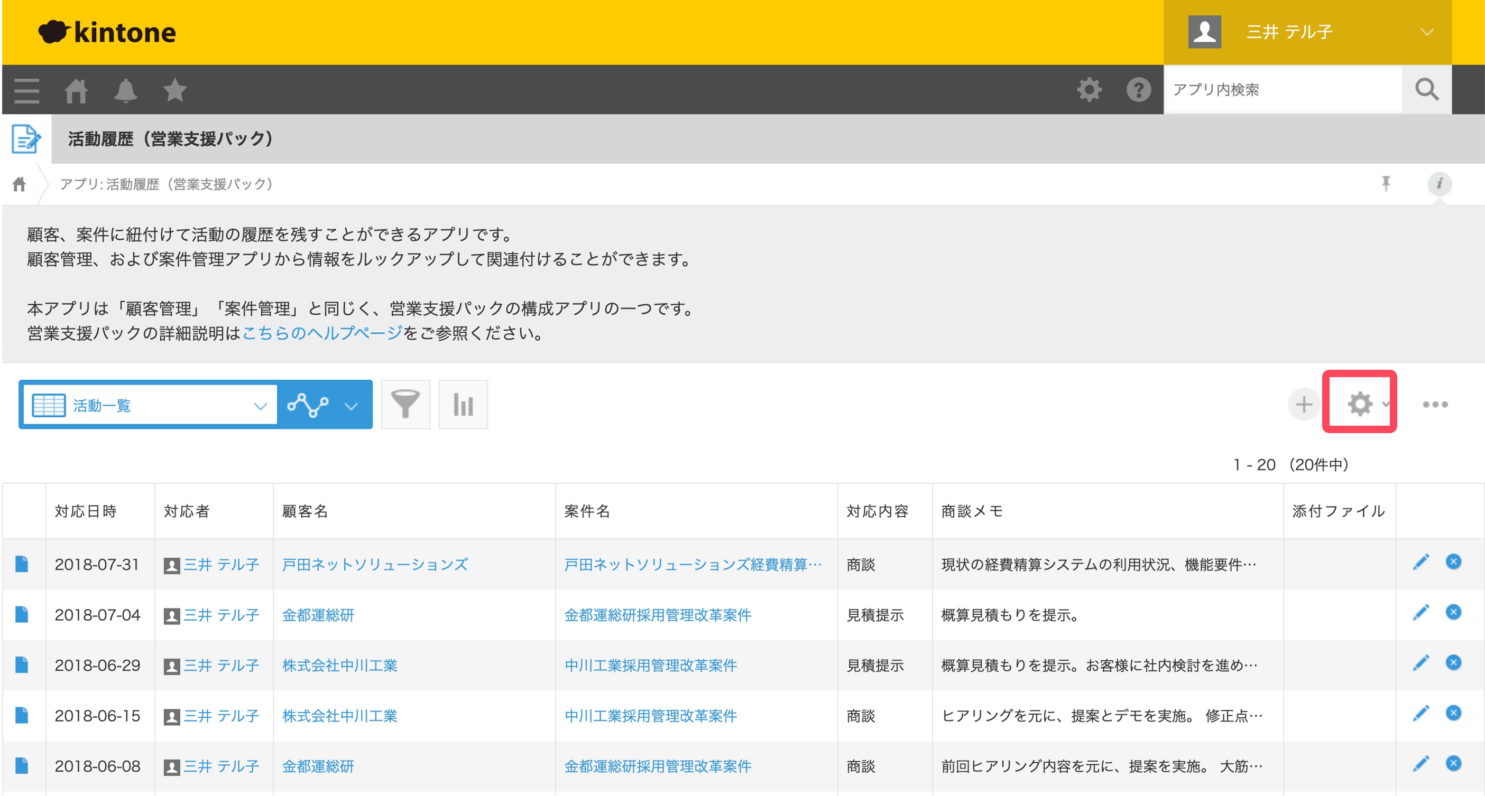Click 添付ファイル column header

click(1339, 511)
